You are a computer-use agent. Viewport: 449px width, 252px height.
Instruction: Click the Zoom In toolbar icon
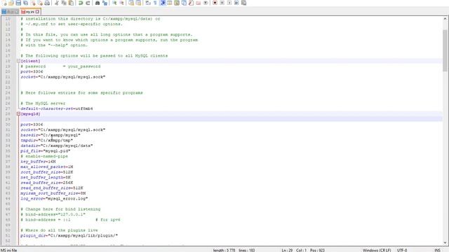pyautogui.click(x=114, y=3)
